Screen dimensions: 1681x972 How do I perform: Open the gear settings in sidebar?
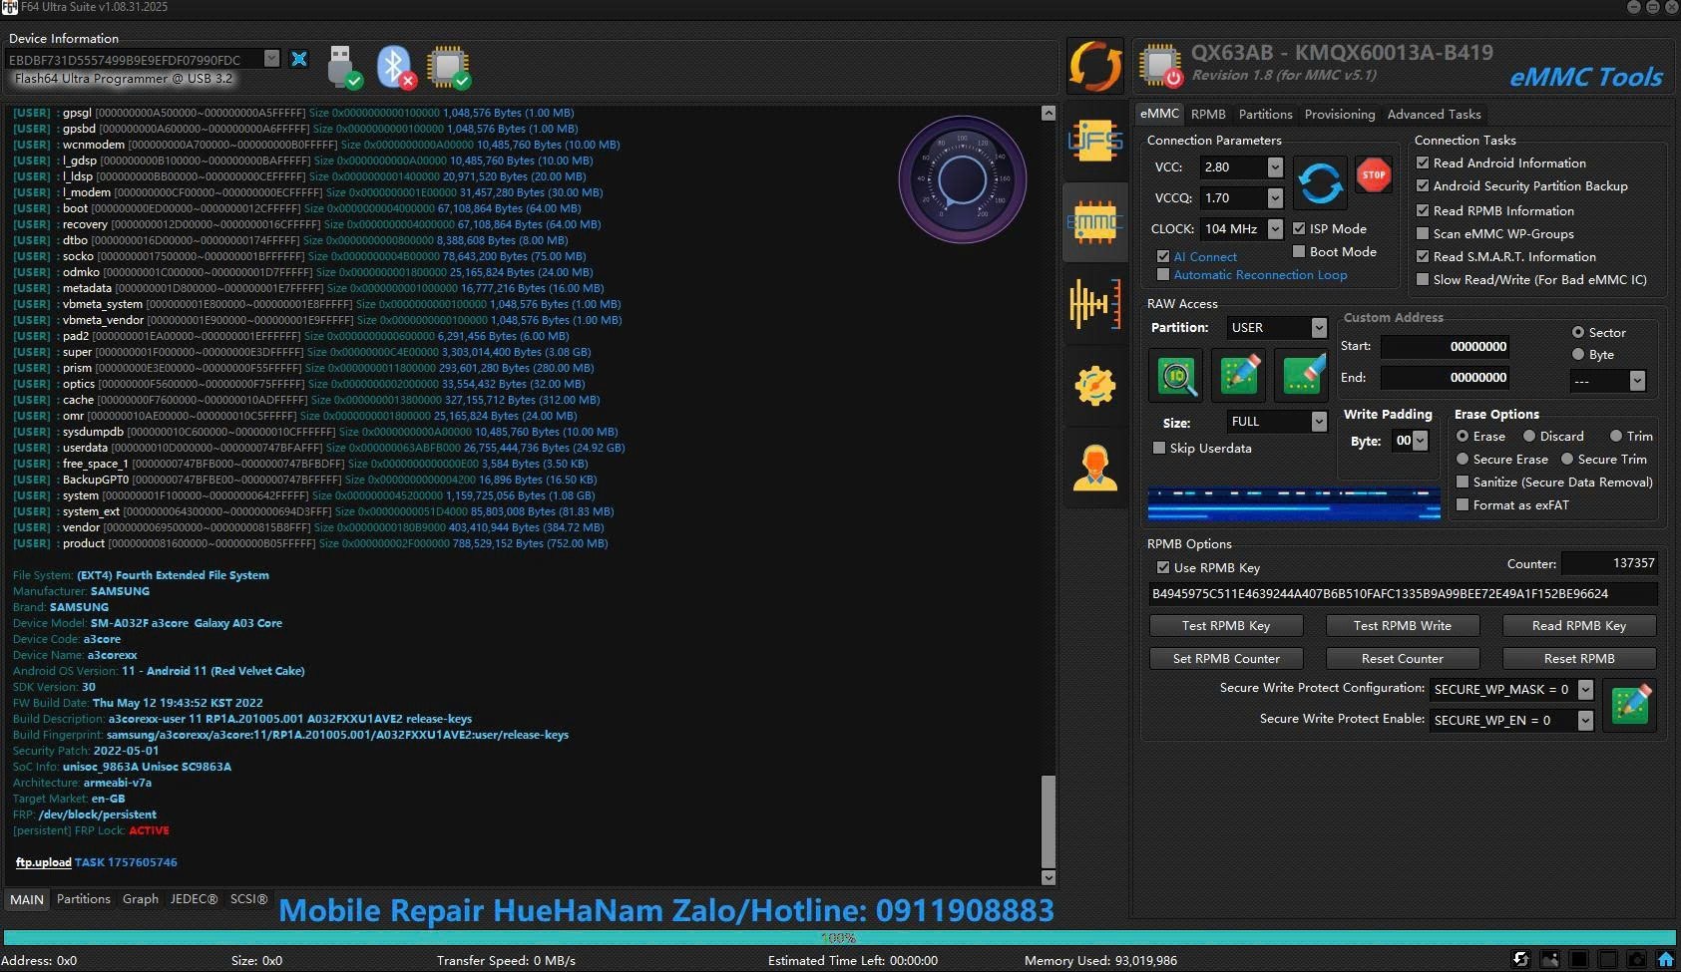pos(1095,385)
